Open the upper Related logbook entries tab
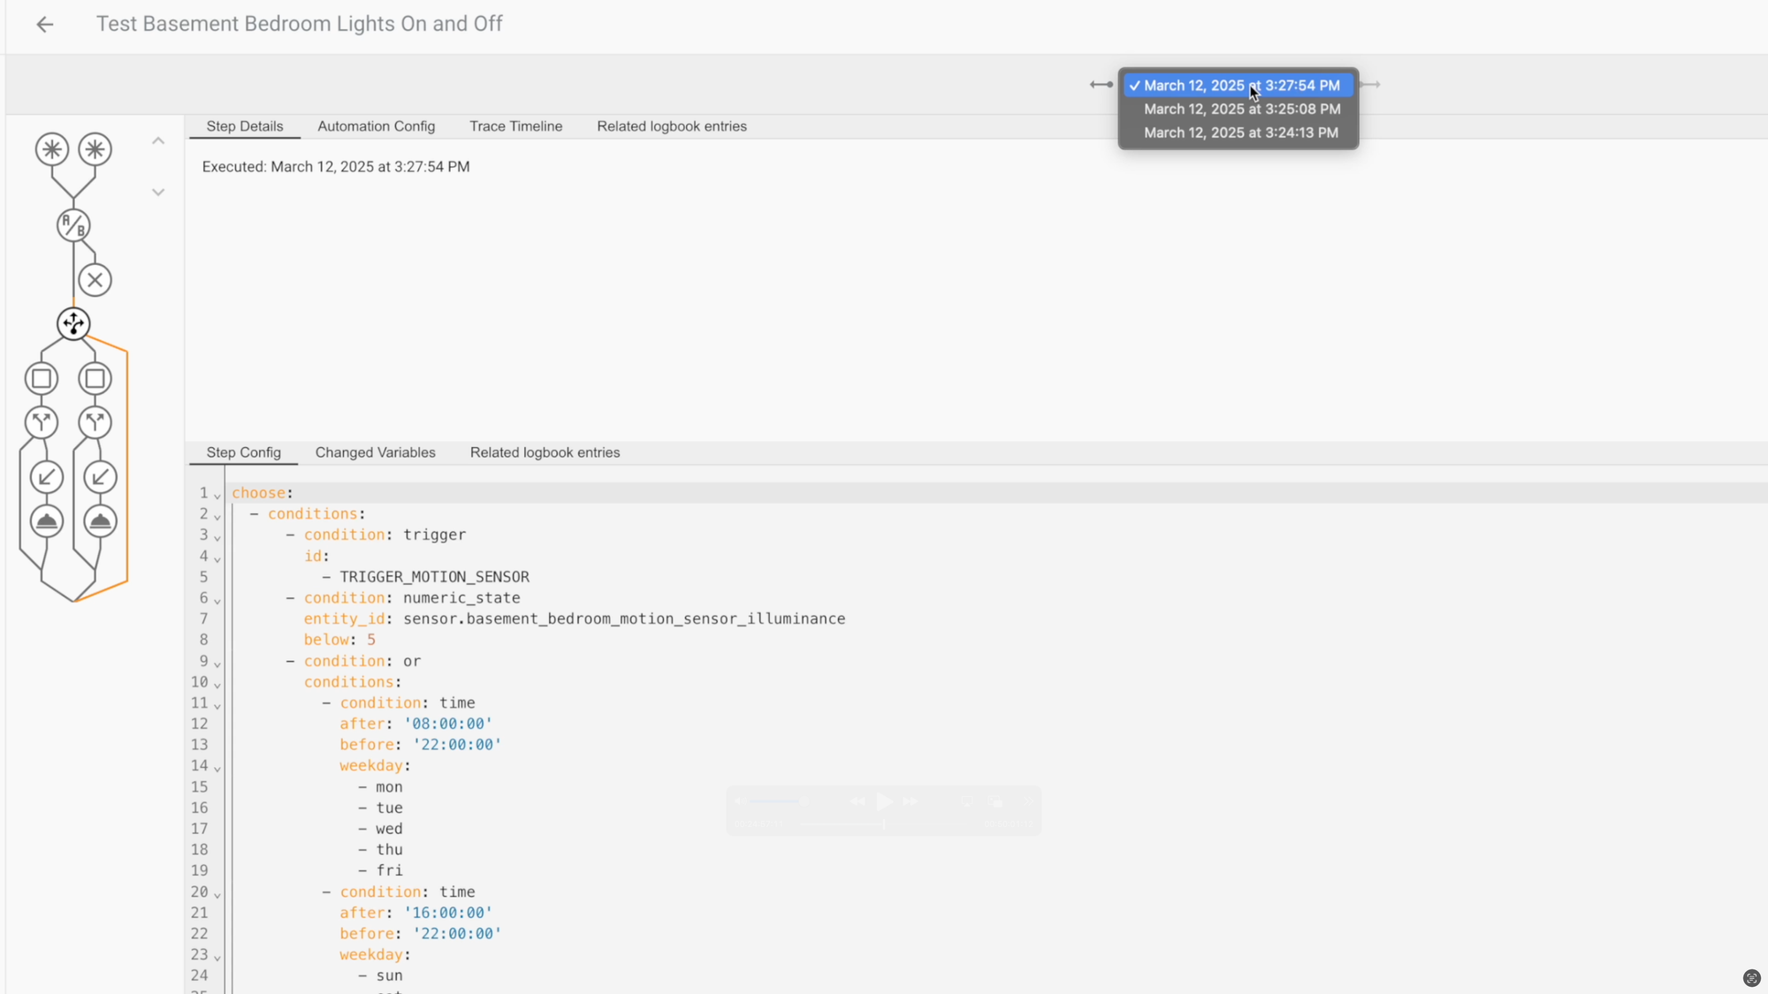This screenshot has height=994, width=1768. [672, 126]
